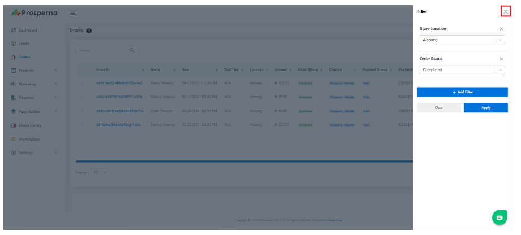This screenshot has width=521, height=235.
Task: Open the green chat widget
Action: (x=500, y=217)
